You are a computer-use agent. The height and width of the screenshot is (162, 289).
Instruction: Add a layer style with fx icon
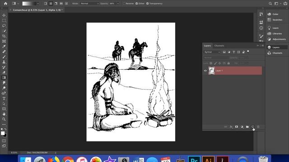[x=231, y=127]
